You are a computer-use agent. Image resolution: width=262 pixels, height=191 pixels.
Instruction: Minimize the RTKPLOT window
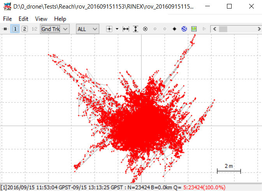pyautogui.click(x=207, y=6)
